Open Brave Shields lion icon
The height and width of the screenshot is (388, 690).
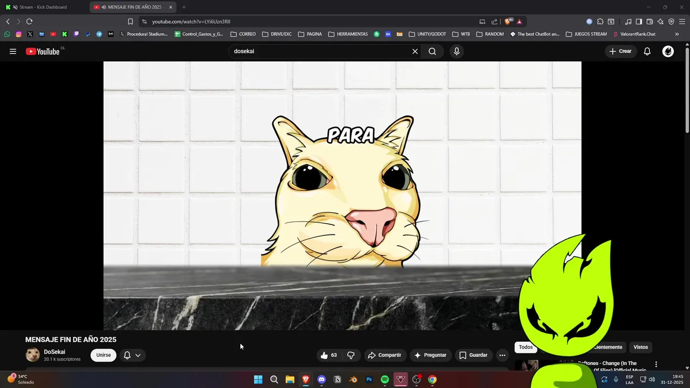[x=508, y=22]
